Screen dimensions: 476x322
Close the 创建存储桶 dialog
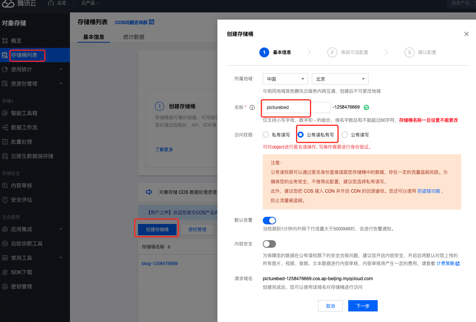tap(466, 34)
